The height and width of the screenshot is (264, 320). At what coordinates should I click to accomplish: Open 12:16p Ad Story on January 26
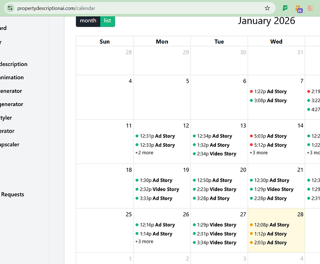point(155,225)
